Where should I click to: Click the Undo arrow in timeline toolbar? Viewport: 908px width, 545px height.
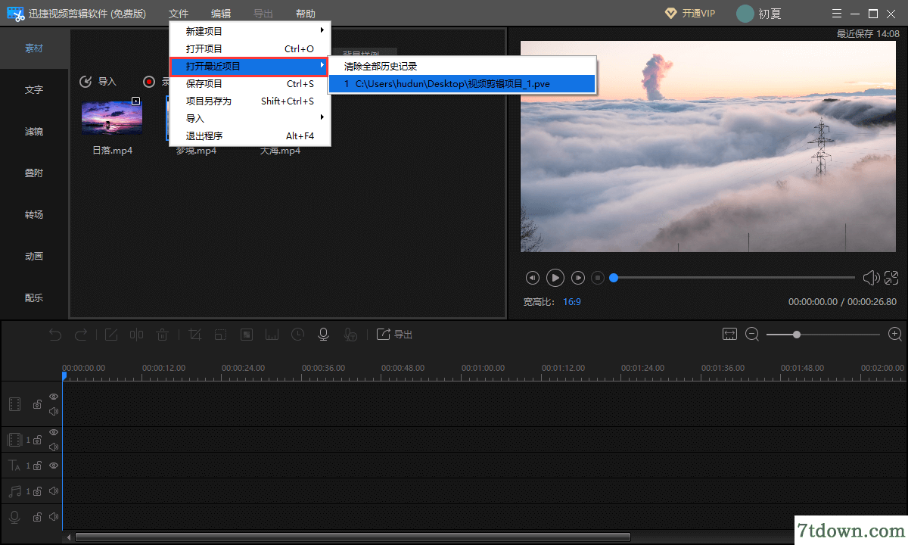(55, 335)
